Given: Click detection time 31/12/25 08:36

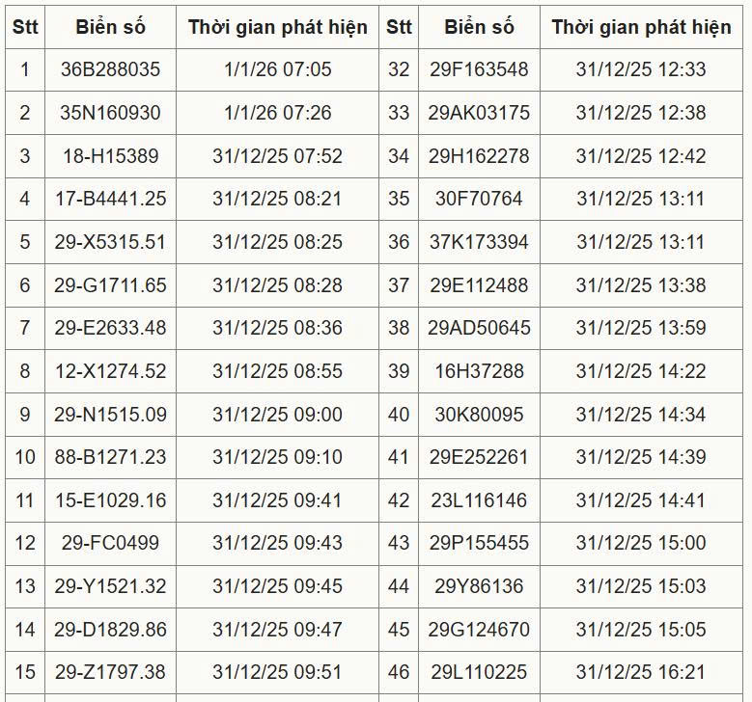Looking at the screenshot, I should coord(277,328).
